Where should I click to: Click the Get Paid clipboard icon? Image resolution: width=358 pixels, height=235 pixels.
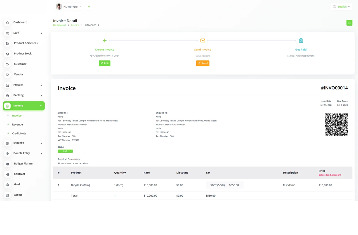coord(301,41)
